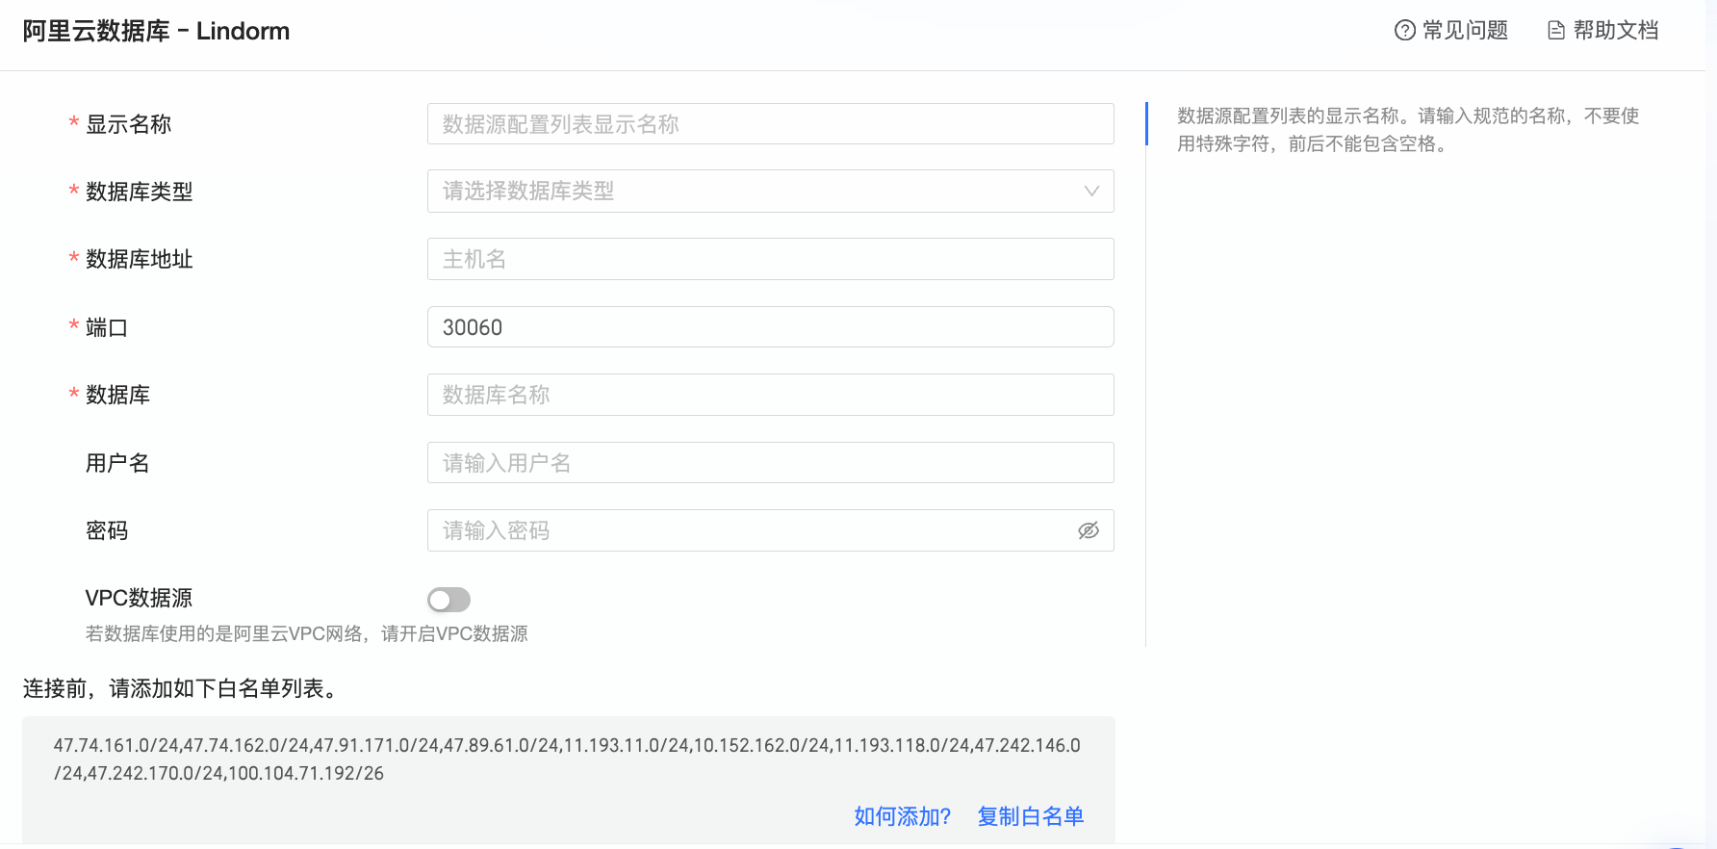Click the text 连接前，请添加如下白名单列表
Image resolution: width=1717 pixels, height=849 pixels.
coord(179,688)
